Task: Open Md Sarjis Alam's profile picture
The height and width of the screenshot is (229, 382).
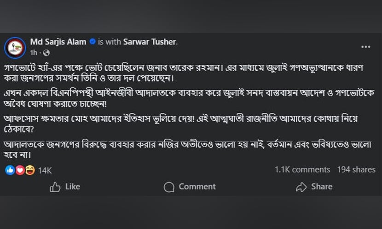Action: tap(15, 46)
